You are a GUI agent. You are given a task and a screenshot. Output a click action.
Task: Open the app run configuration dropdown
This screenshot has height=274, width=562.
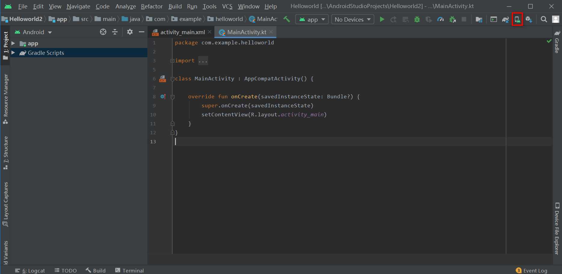click(x=312, y=19)
